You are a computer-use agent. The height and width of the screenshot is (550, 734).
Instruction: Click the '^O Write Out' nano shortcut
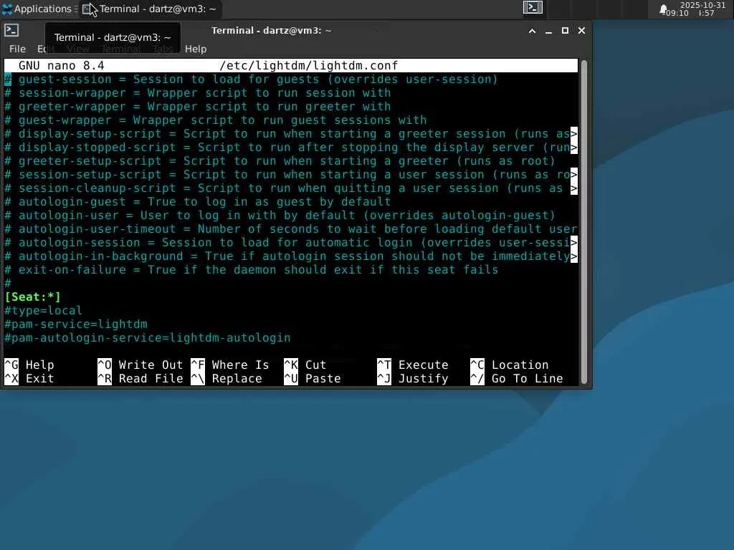click(140, 365)
